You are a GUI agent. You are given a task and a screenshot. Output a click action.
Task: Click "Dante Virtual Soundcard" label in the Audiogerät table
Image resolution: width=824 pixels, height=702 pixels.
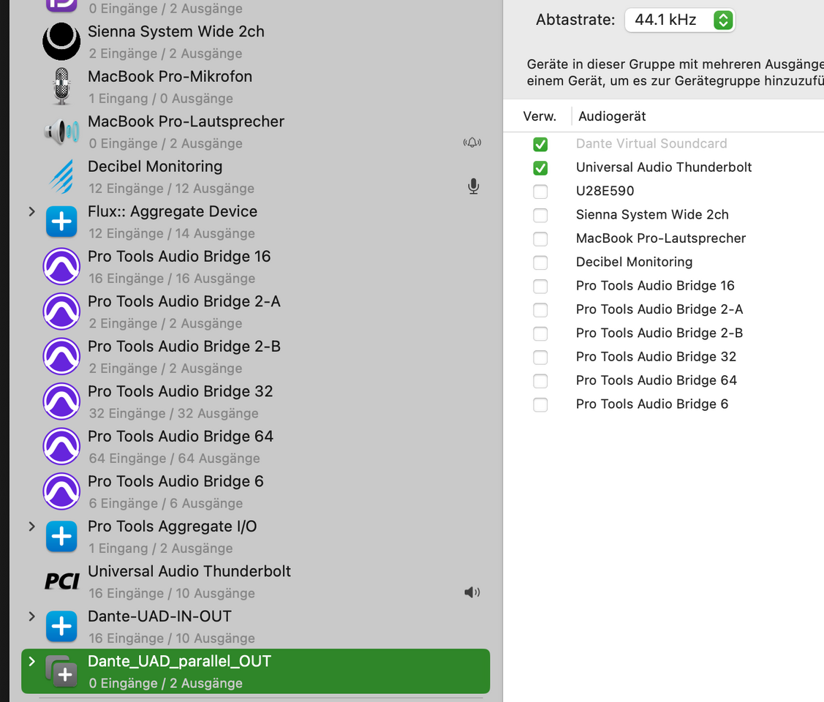click(651, 144)
